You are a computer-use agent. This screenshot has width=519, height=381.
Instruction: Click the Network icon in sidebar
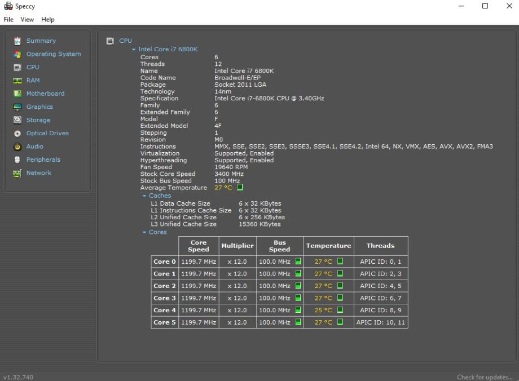(x=17, y=173)
